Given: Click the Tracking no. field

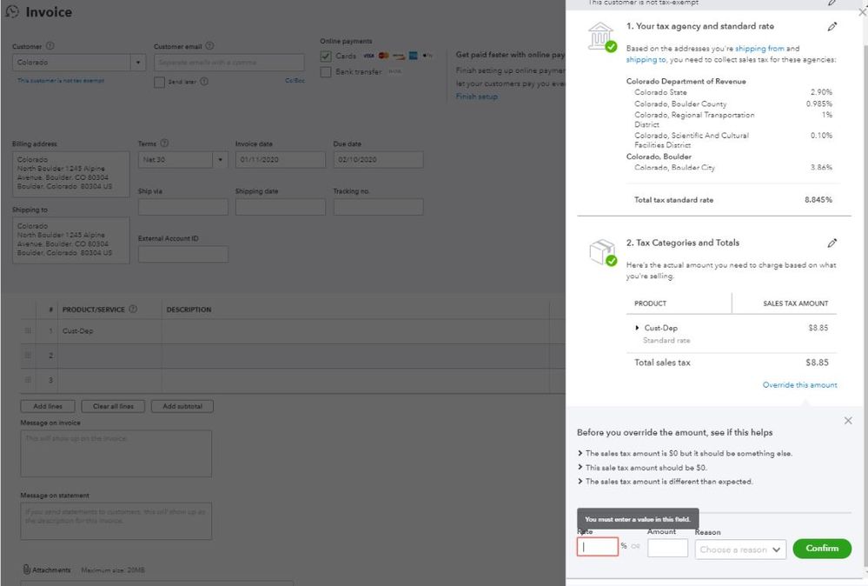Looking at the screenshot, I should [x=378, y=207].
